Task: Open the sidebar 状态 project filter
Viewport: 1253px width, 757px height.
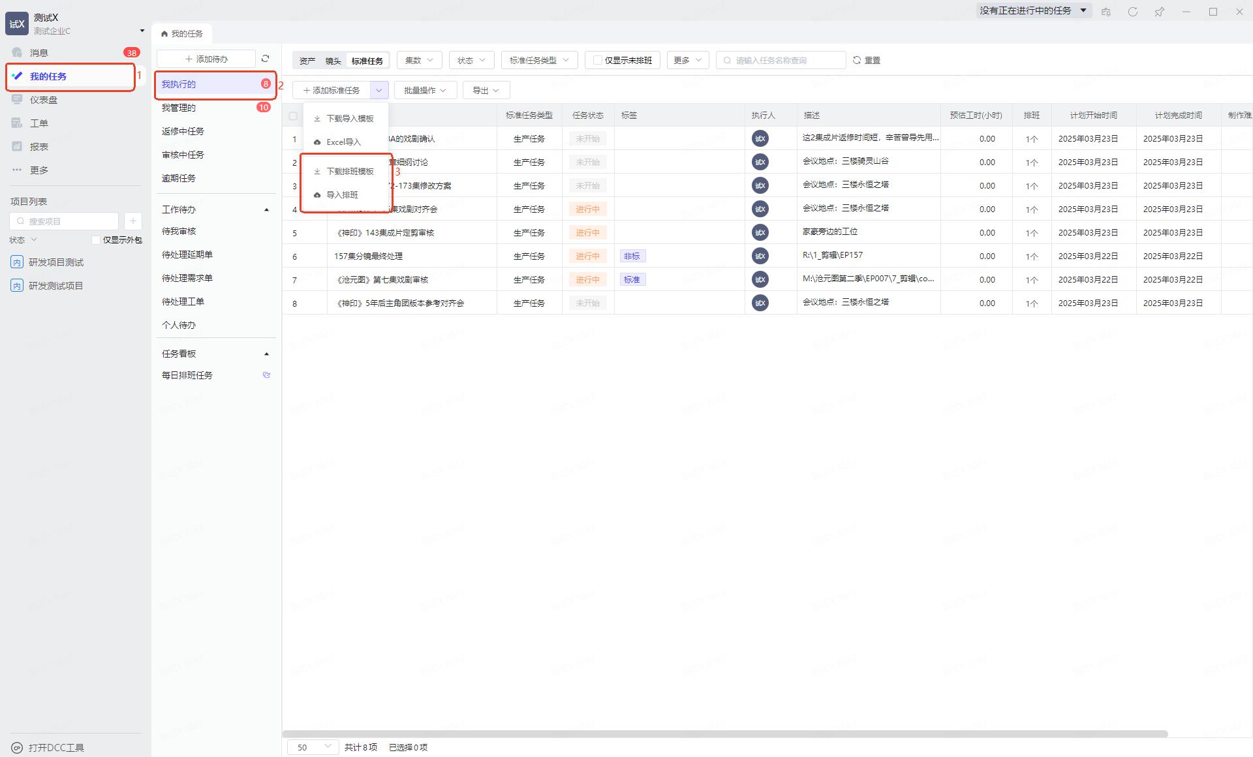Action: tap(23, 240)
